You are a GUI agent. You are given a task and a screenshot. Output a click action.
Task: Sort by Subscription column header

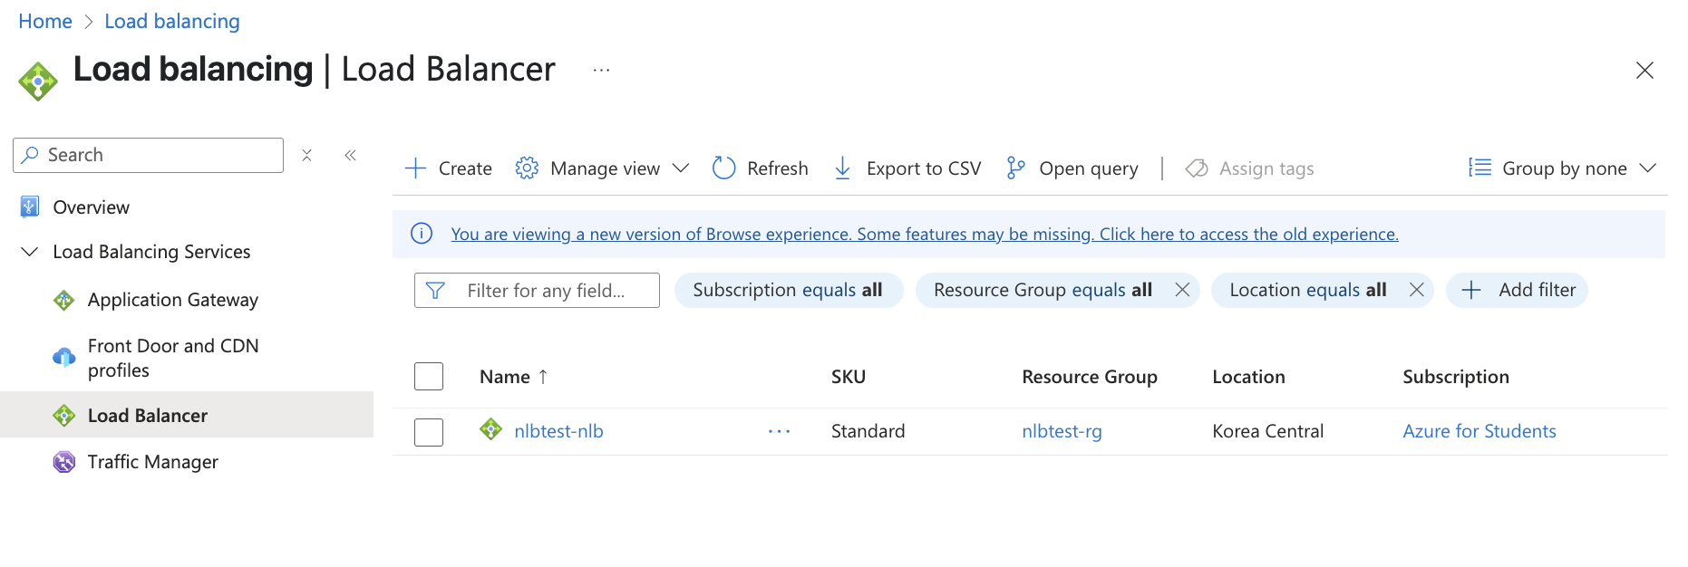(x=1456, y=377)
